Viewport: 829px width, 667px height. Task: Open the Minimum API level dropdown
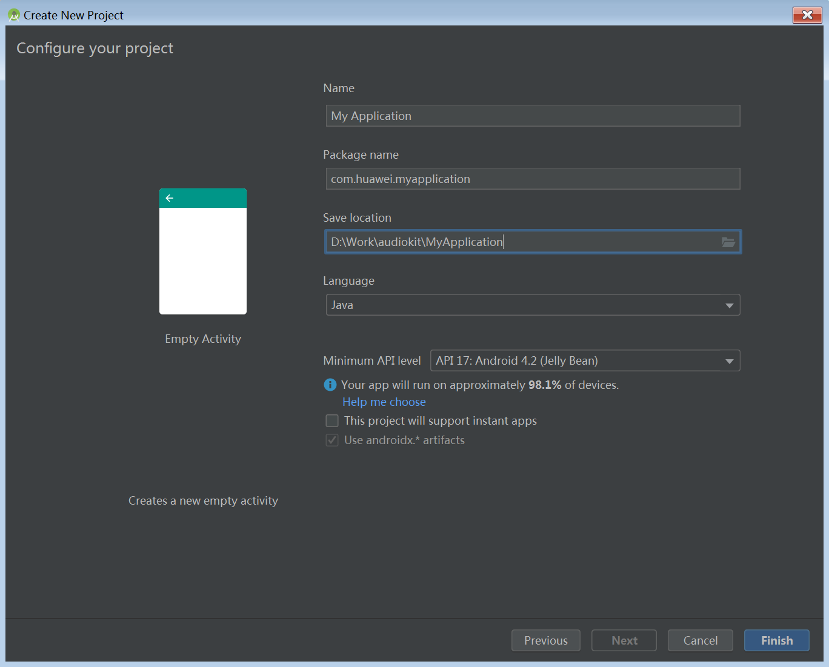click(x=584, y=360)
